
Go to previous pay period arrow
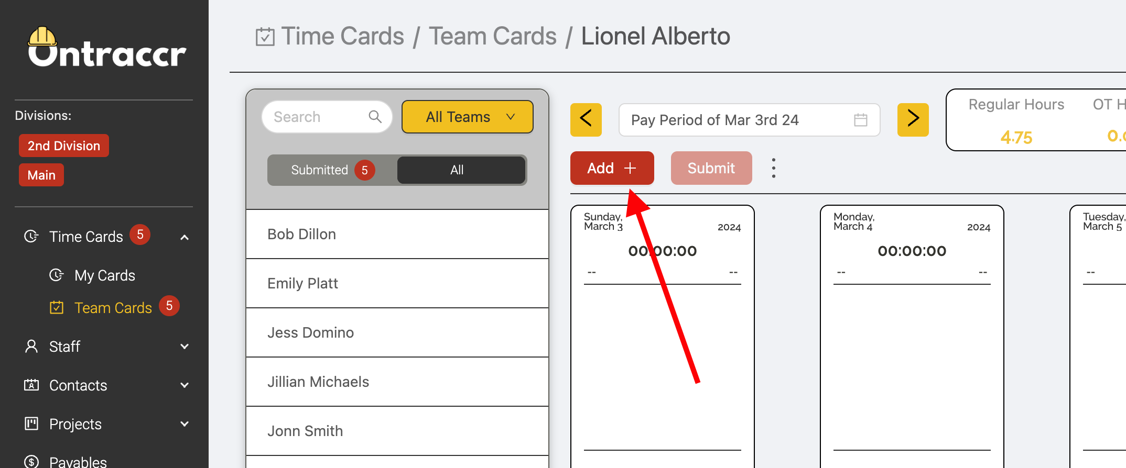click(586, 120)
